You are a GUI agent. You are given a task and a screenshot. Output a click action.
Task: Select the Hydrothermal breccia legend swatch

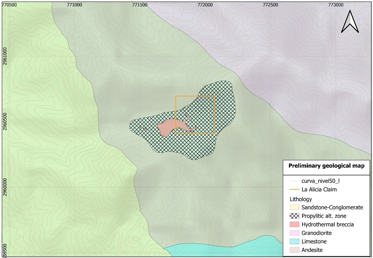click(x=294, y=225)
